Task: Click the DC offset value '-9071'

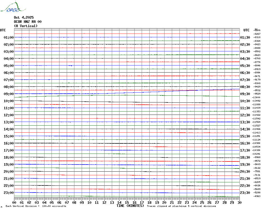Action: tap(257, 76)
